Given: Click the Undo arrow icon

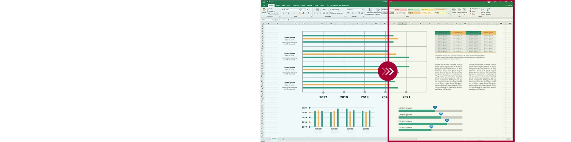Looking at the screenshot, I should point(268,2).
